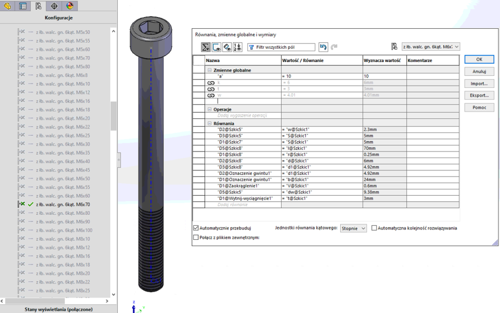The height and width of the screenshot is (313, 500).
Task: Select the Equation View sigma icon
Action: coord(206,47)
